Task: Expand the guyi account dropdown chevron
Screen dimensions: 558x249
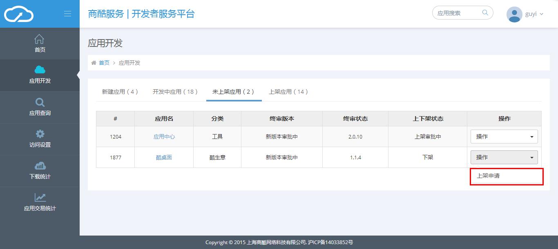Action: point(542,14)
